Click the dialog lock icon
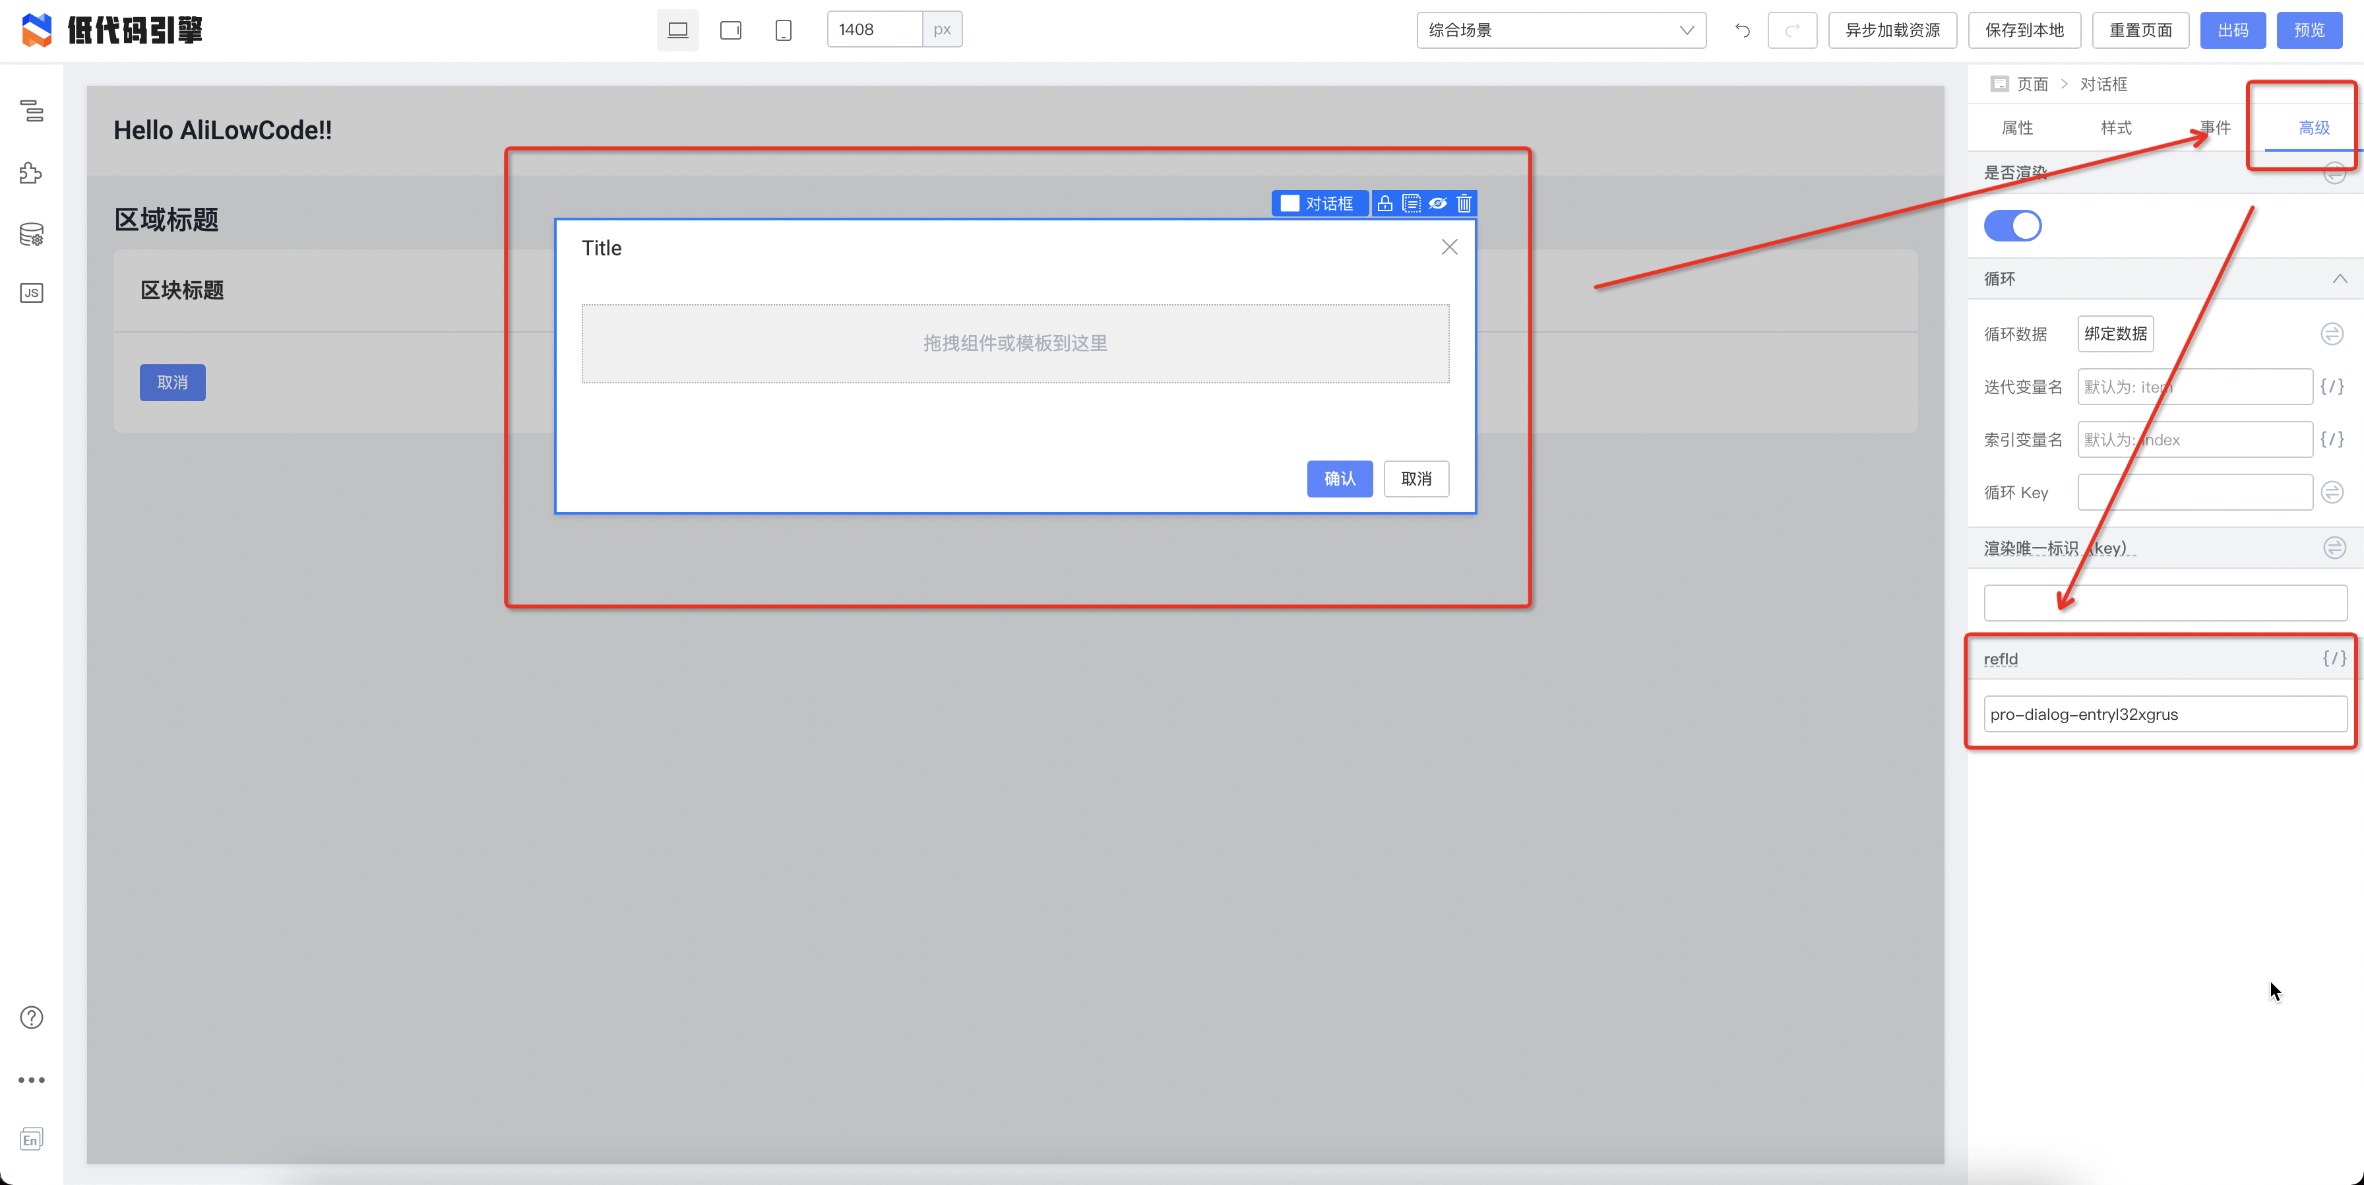This screenshot has height=1185, width=2364. [x=1384, y=203]
